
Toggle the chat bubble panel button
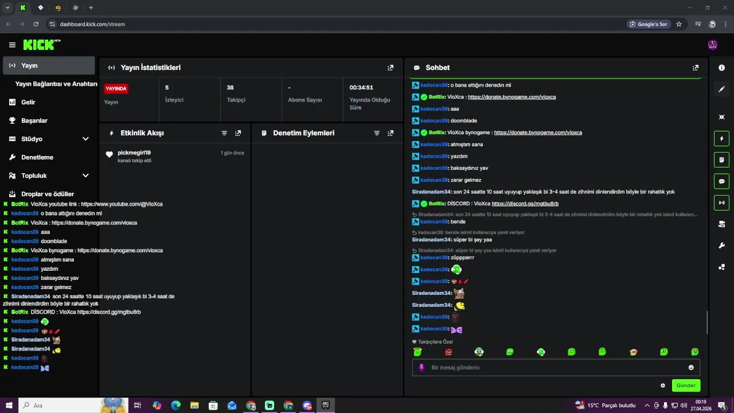pos(721,181)
